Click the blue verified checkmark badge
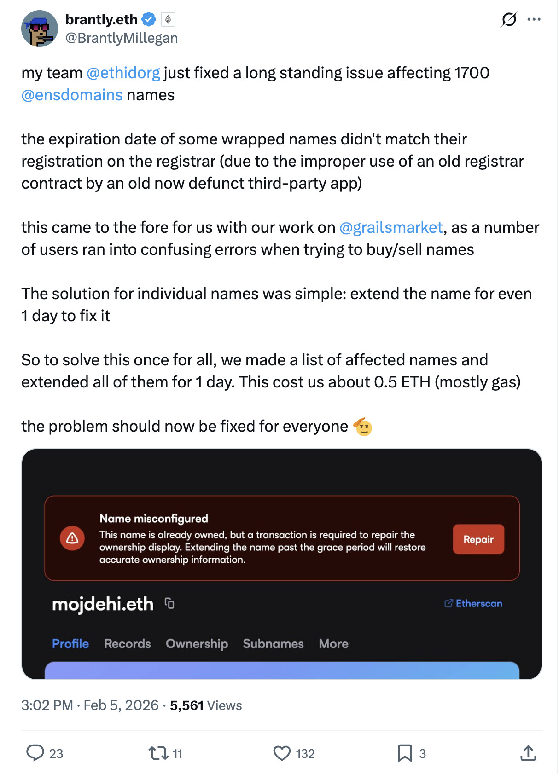The image size is (559, 774). coord(148,19)
